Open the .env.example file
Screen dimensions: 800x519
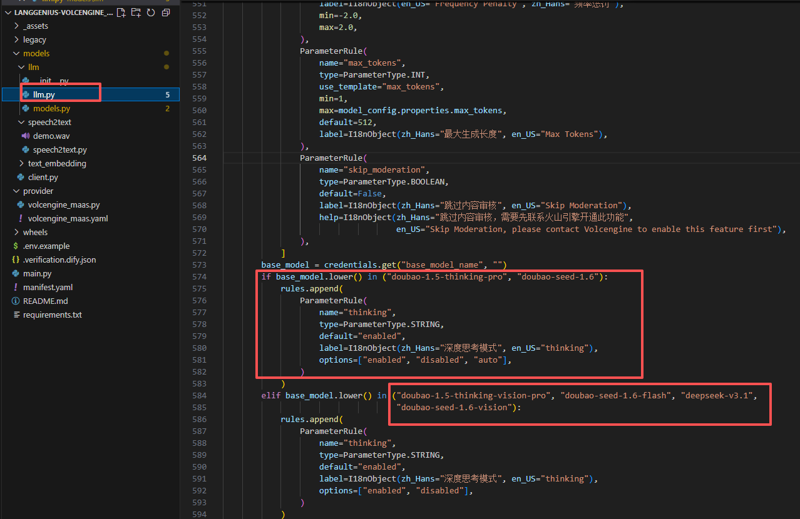pos(46,246)
